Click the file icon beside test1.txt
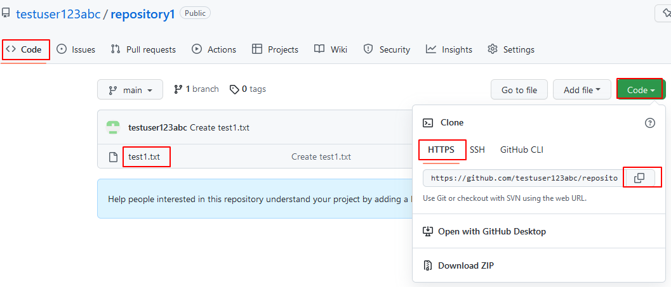 tap(113, 156)
